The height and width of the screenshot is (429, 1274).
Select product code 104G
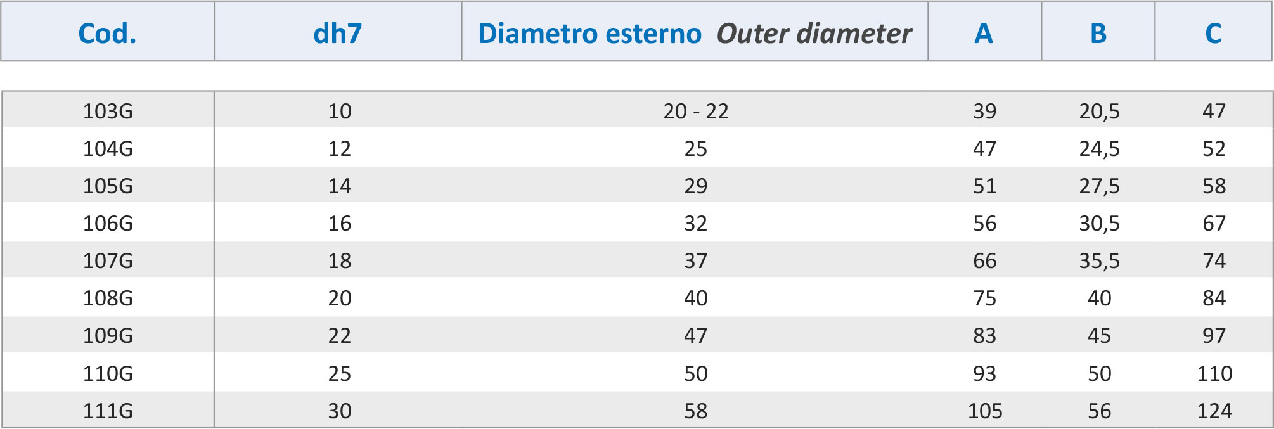pos(108,148)
